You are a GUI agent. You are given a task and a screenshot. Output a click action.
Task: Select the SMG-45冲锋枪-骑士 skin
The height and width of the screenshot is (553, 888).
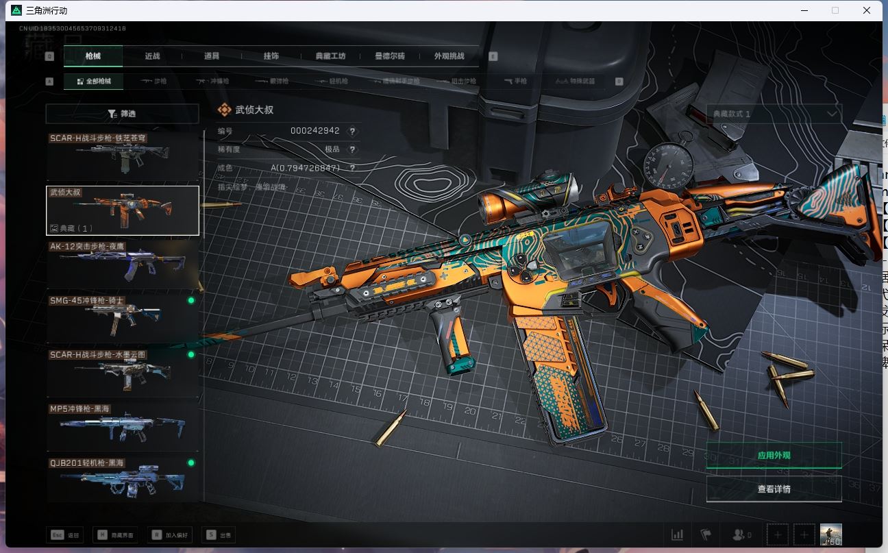click(122, 318)
